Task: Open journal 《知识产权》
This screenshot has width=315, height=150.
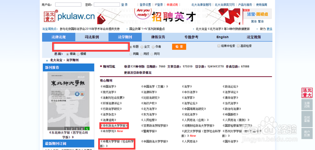Action: click(x=149, y=103)
